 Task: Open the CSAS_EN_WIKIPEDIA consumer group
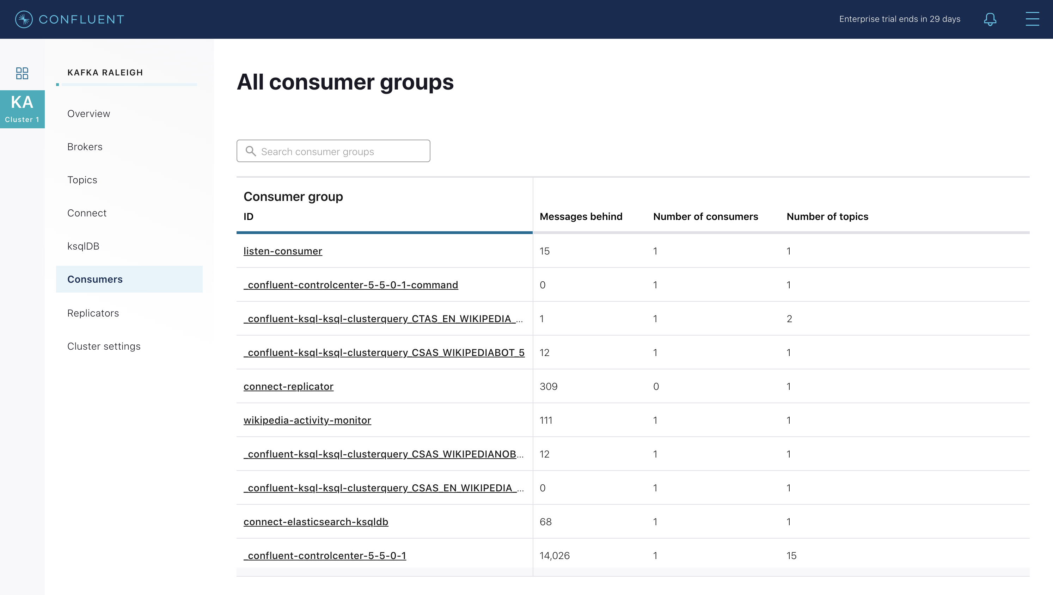click(384, 488)
